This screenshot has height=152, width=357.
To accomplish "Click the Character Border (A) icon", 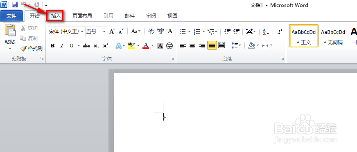I will click(x=170, y=31).
